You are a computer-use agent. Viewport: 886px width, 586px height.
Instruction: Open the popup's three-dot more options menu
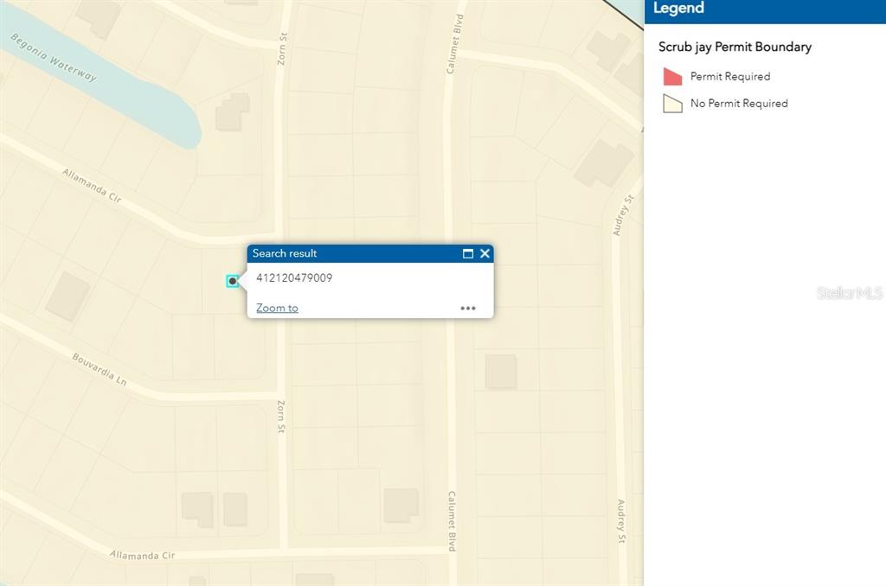(x=468, y=308)
